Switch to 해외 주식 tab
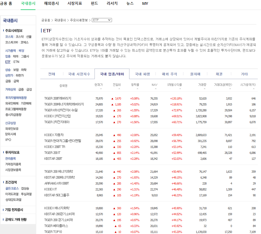 (169, 74)
